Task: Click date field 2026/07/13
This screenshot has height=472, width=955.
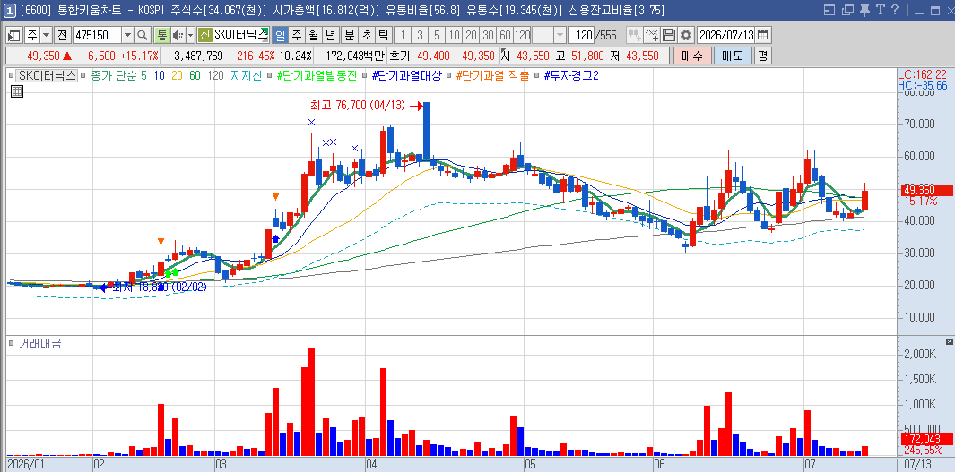Action: coord(725,35)
